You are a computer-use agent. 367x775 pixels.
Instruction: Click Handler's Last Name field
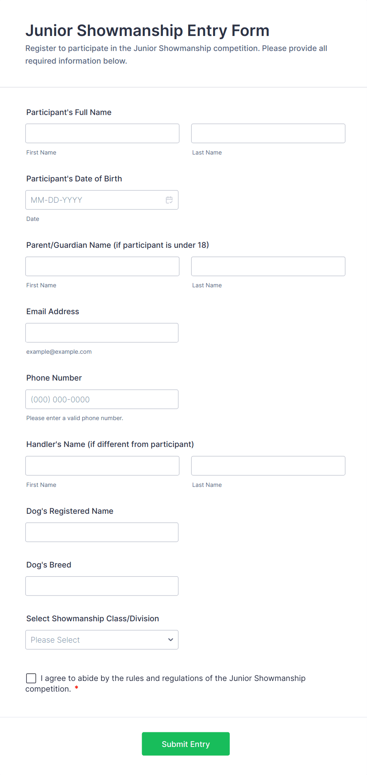(x=268, y=466)
